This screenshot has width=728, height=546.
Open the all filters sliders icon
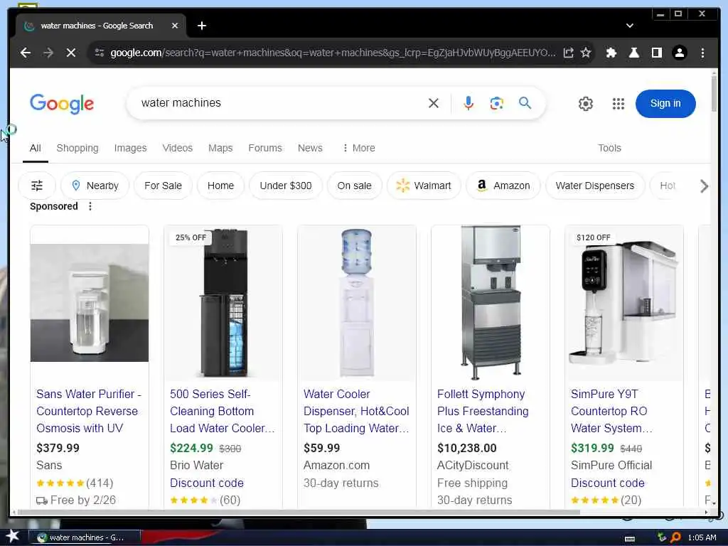tap(37, 186)
